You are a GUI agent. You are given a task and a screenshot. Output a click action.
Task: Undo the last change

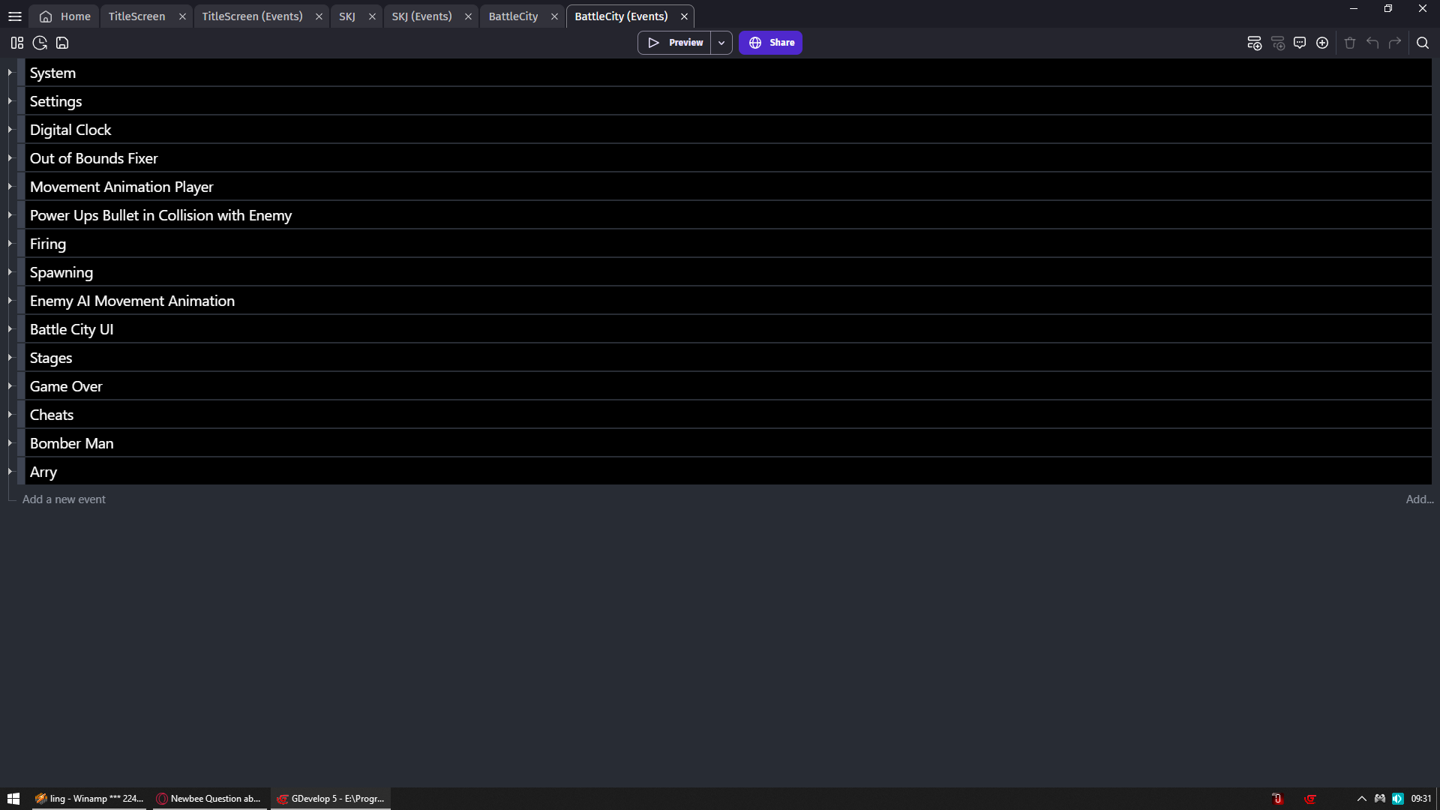pyautogui.click(x=1372, y=43)
